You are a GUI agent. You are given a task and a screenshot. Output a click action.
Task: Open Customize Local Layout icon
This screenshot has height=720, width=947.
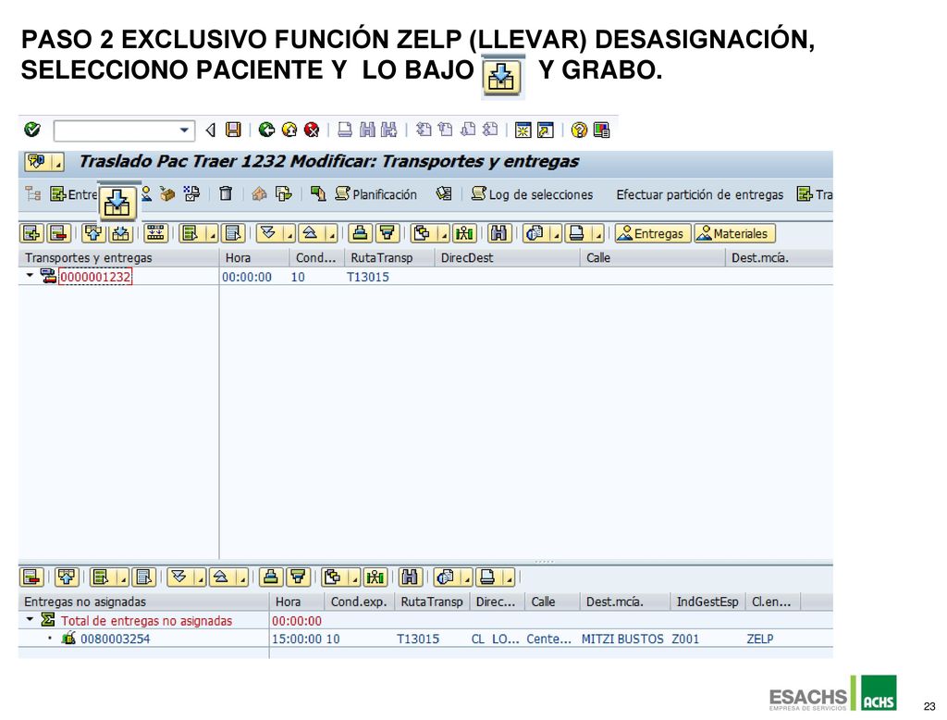601,130
